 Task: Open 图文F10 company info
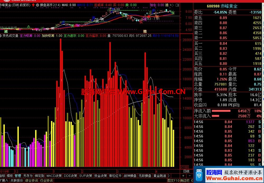[173, 180]
